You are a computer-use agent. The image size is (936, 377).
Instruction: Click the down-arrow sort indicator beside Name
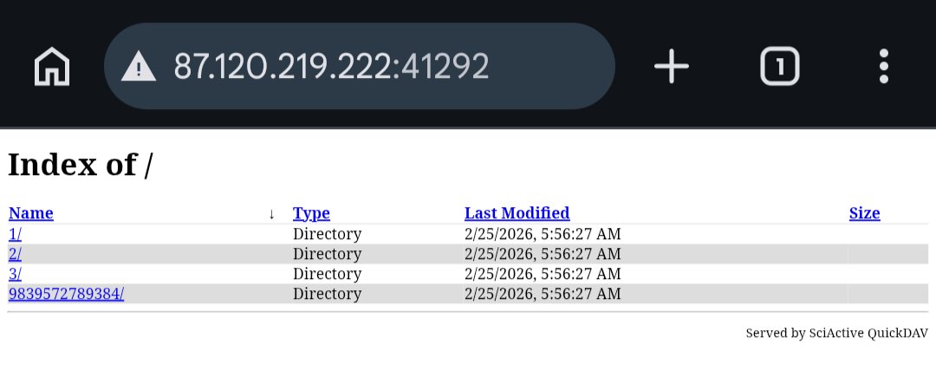coord(271,214)
